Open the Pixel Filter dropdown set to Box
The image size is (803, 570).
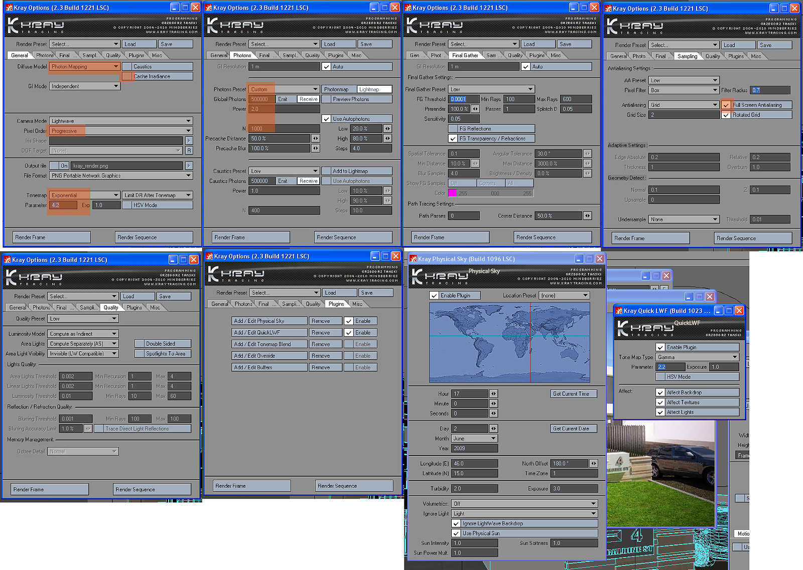(684, 90)
